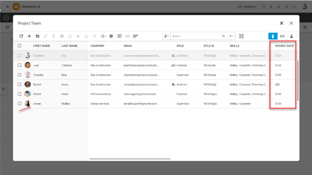Click the directory import icon after plus
Image resolution: width=312 pixels, height=175 pixels.
(37, 36)
